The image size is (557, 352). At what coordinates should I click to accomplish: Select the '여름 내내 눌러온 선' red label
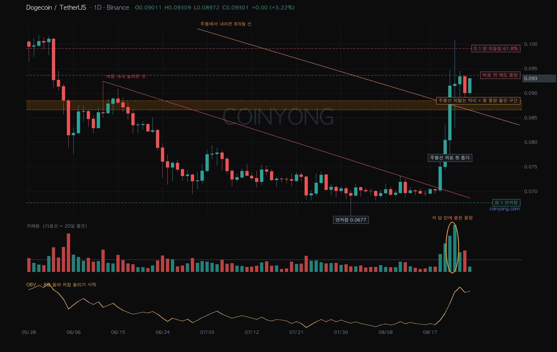click(x=126, y=76)
